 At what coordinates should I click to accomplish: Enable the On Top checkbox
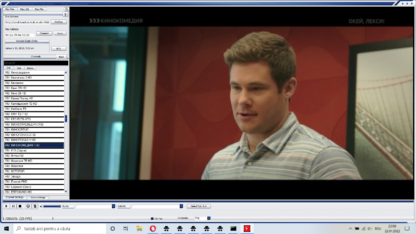[x=152, y=219]
